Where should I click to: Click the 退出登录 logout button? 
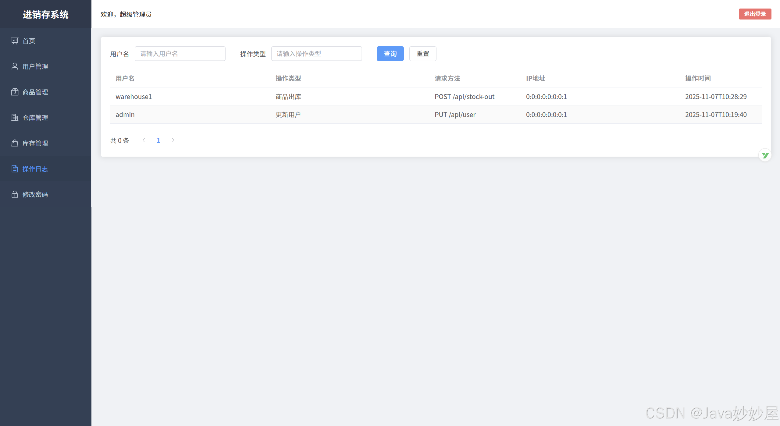pos(755,14)
